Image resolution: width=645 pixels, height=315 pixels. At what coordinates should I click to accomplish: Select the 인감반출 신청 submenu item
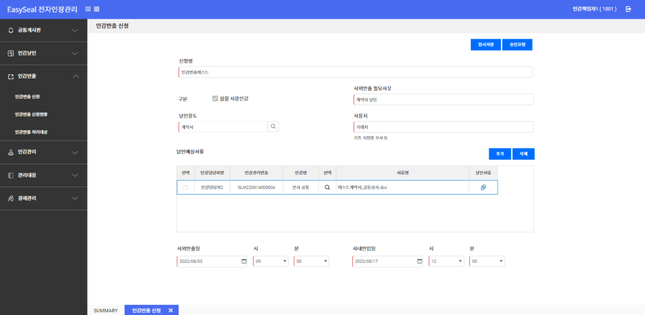pyautogui.click(x=27, y=97)
